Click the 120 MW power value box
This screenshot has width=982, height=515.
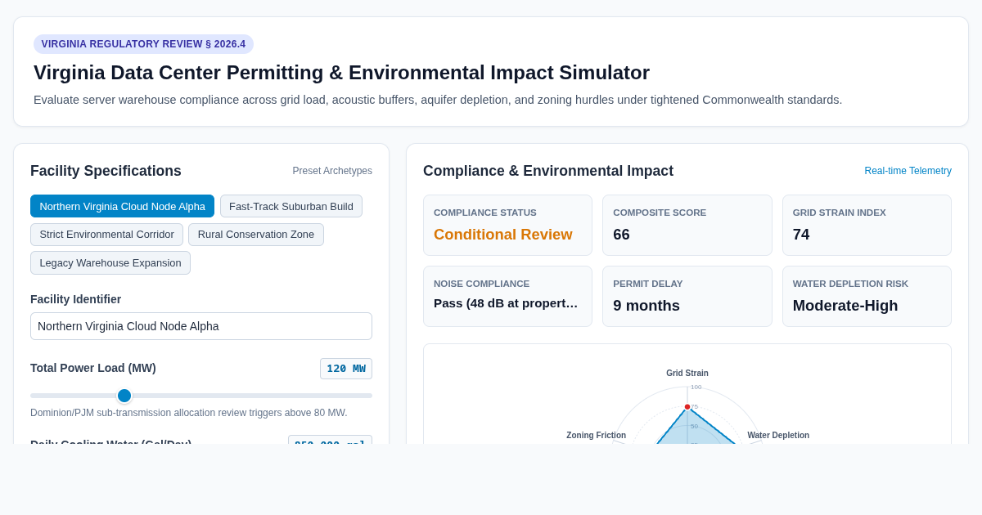coord(346,369)
